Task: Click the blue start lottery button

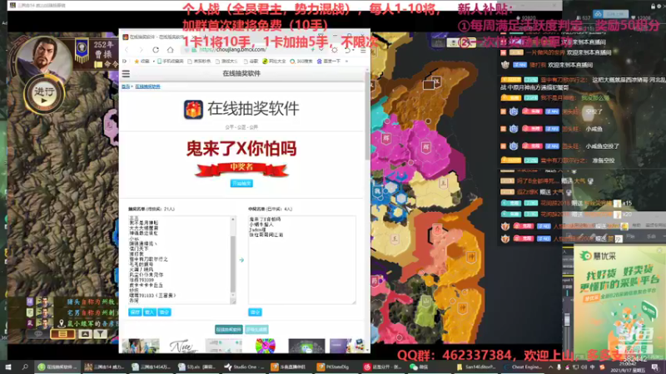Action: [241, 183]
